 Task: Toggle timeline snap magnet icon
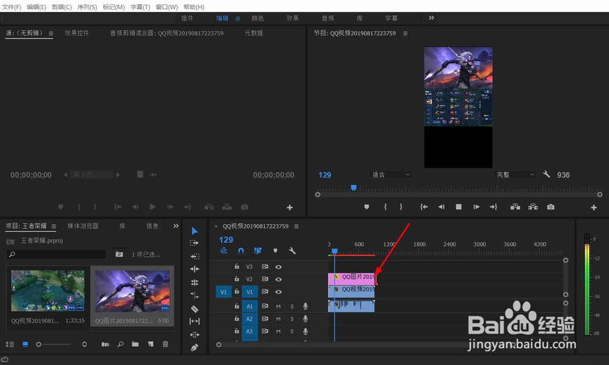pos(241,251)
